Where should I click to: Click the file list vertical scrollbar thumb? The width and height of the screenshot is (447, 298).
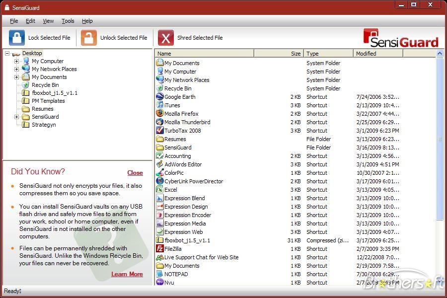[x=440, y=139]
